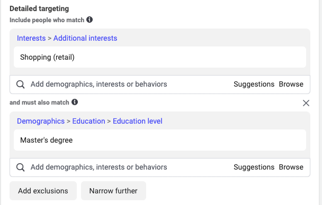The height and width of the screenshot is (205, 322).
Task: Open the Education breadcrumb link
Action: [x=89, y=121]
